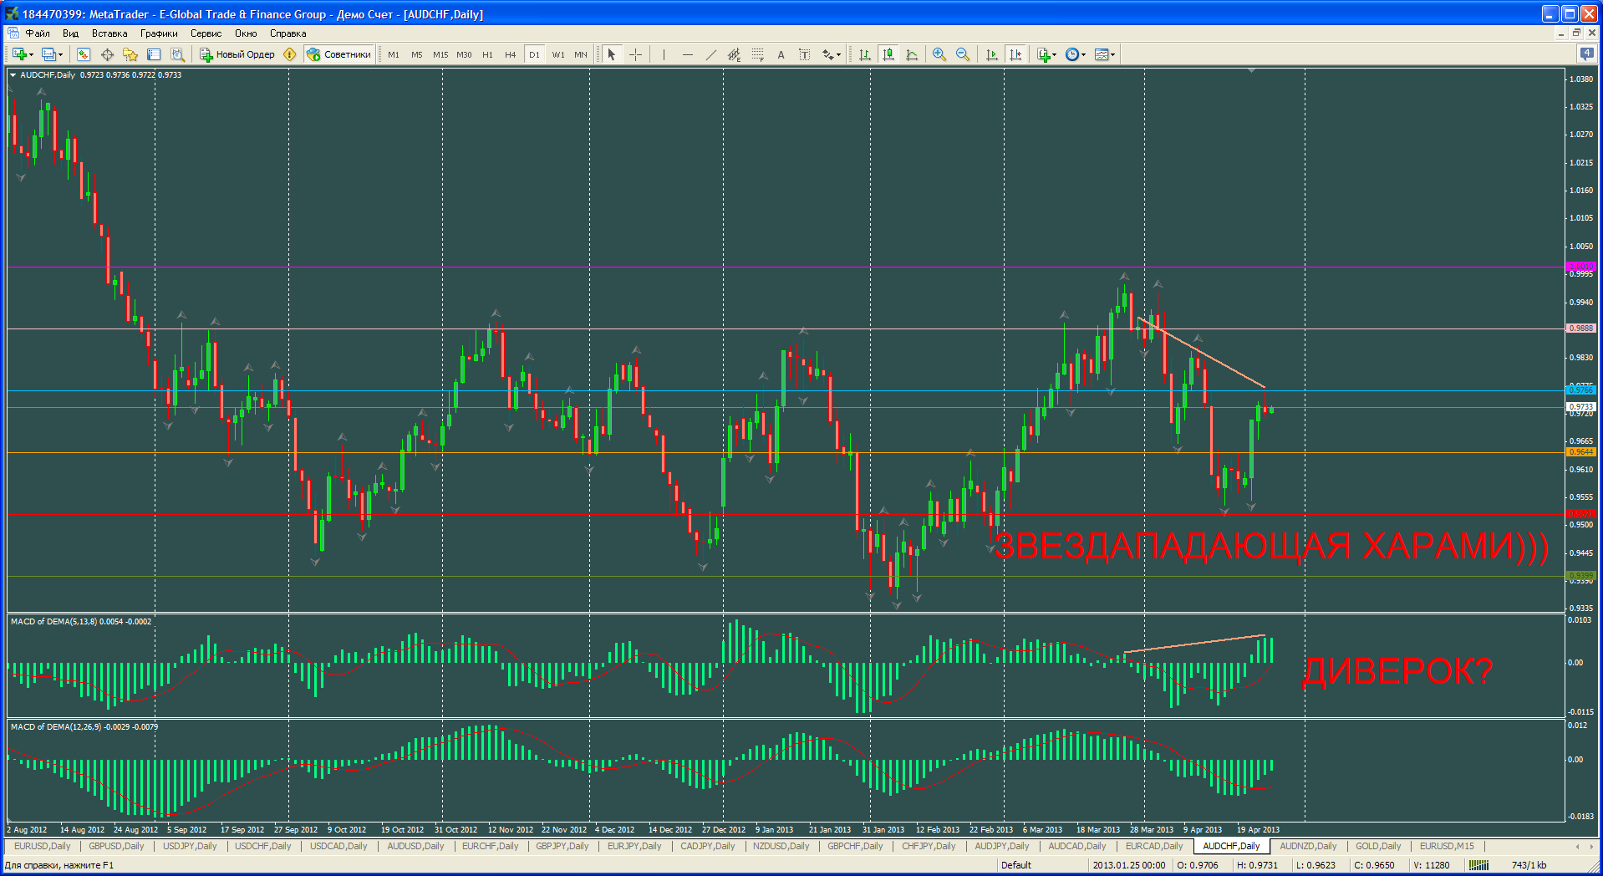Zoom out of the chart
The height and width of the screenshot is (876, 1603).
[963, 54]
